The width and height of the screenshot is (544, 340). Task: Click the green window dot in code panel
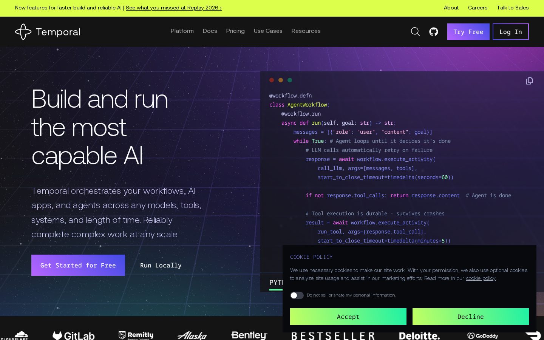tap(290, 80)
